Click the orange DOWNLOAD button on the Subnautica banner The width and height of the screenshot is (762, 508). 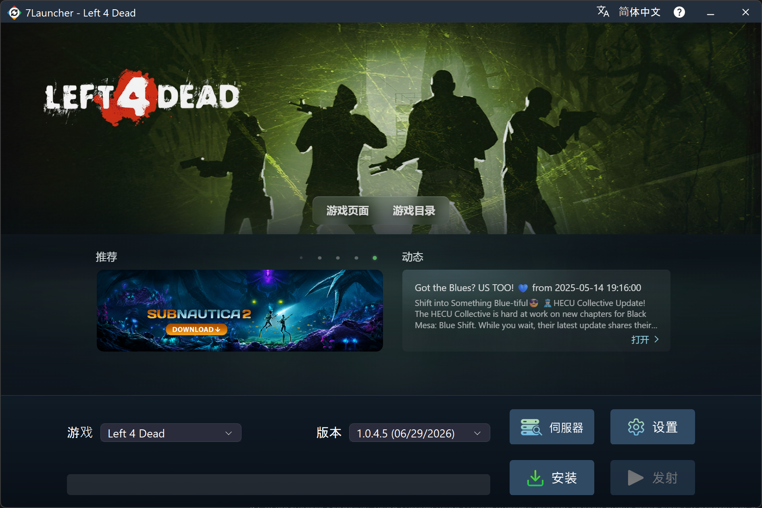click(x=196, y=329)
